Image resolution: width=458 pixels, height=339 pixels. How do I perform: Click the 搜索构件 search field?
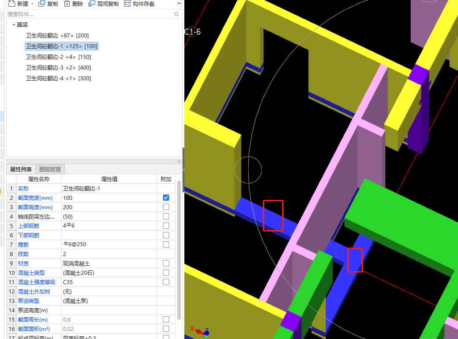90,14
